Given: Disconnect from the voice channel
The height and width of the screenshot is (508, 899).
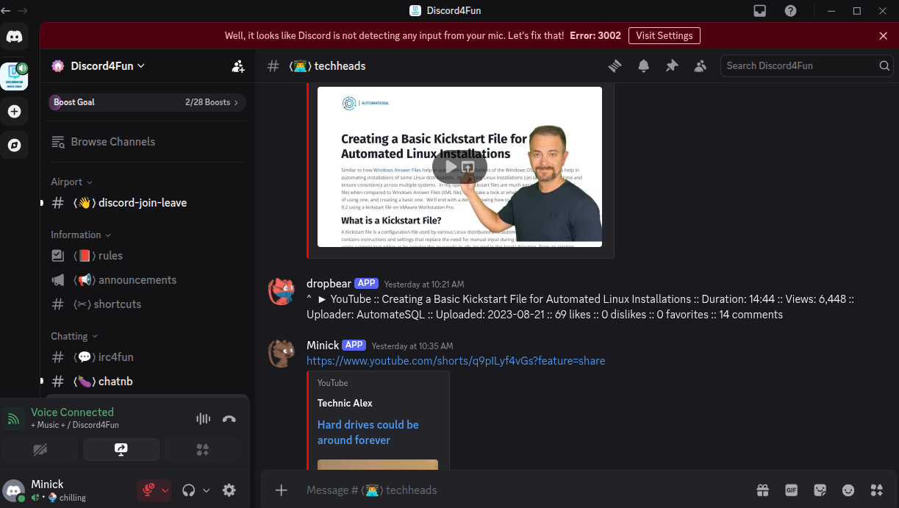Looking at the screenshot, I should 229,419.
